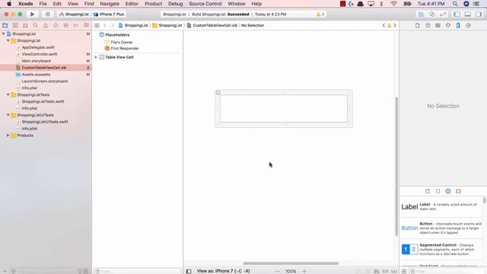Click the horizontal canvas scrollbar
Viewport: 487px width, 274px height.
click(x=291, y=263)
